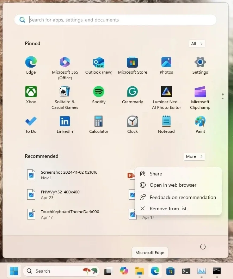
Task: Open the Settings gear app
Action: (x=200, y=65)
